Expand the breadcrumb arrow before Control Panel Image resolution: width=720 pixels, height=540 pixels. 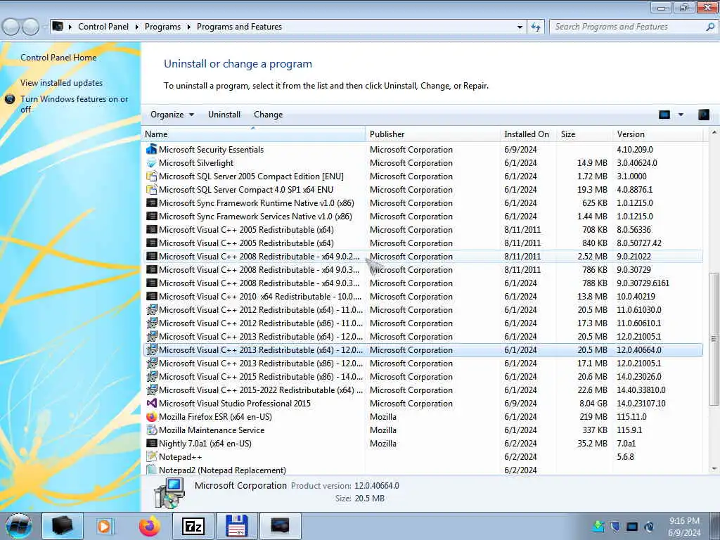[70, 27]
